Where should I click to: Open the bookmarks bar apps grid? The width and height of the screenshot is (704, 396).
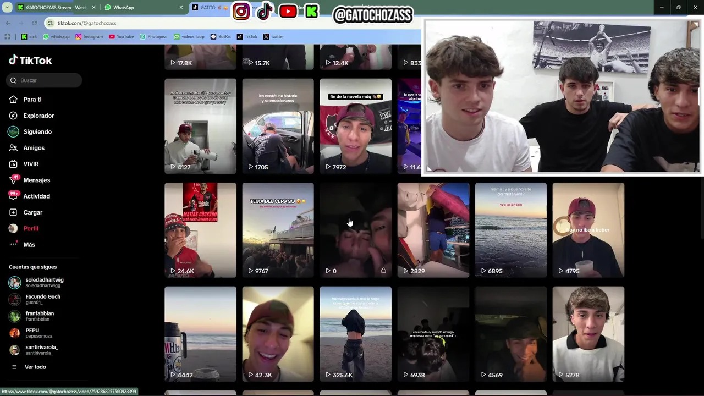(7, 37)
